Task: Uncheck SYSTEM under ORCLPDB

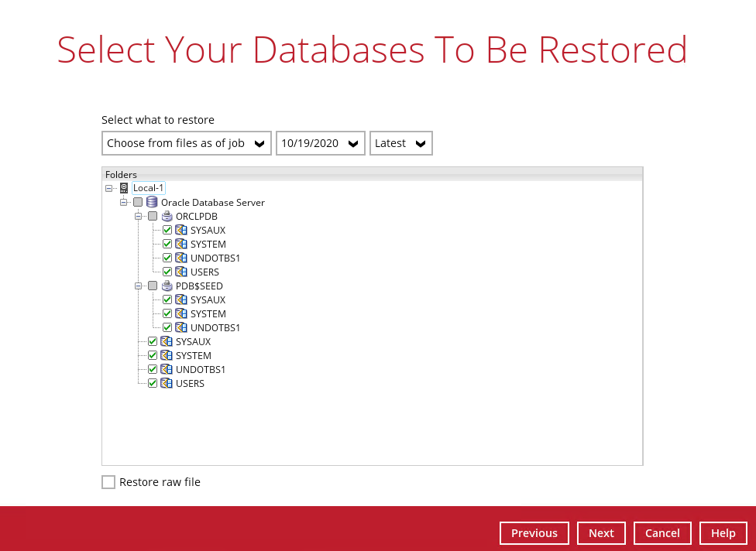Action: pos(167,244)
